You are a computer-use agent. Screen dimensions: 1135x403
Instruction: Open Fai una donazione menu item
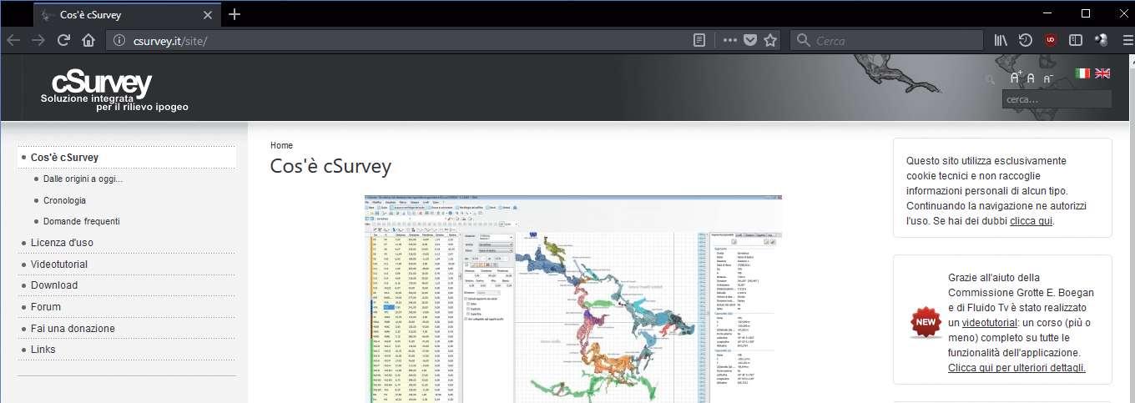73,329
